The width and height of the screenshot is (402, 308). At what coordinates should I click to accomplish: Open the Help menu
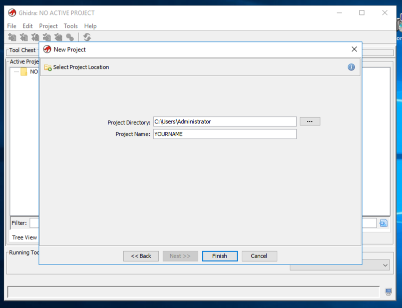click(x=90, y=26)
